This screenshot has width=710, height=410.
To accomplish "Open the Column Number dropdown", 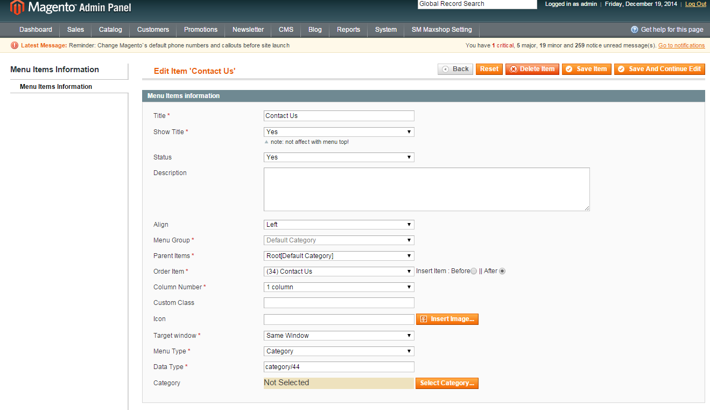I will [339, 287].
